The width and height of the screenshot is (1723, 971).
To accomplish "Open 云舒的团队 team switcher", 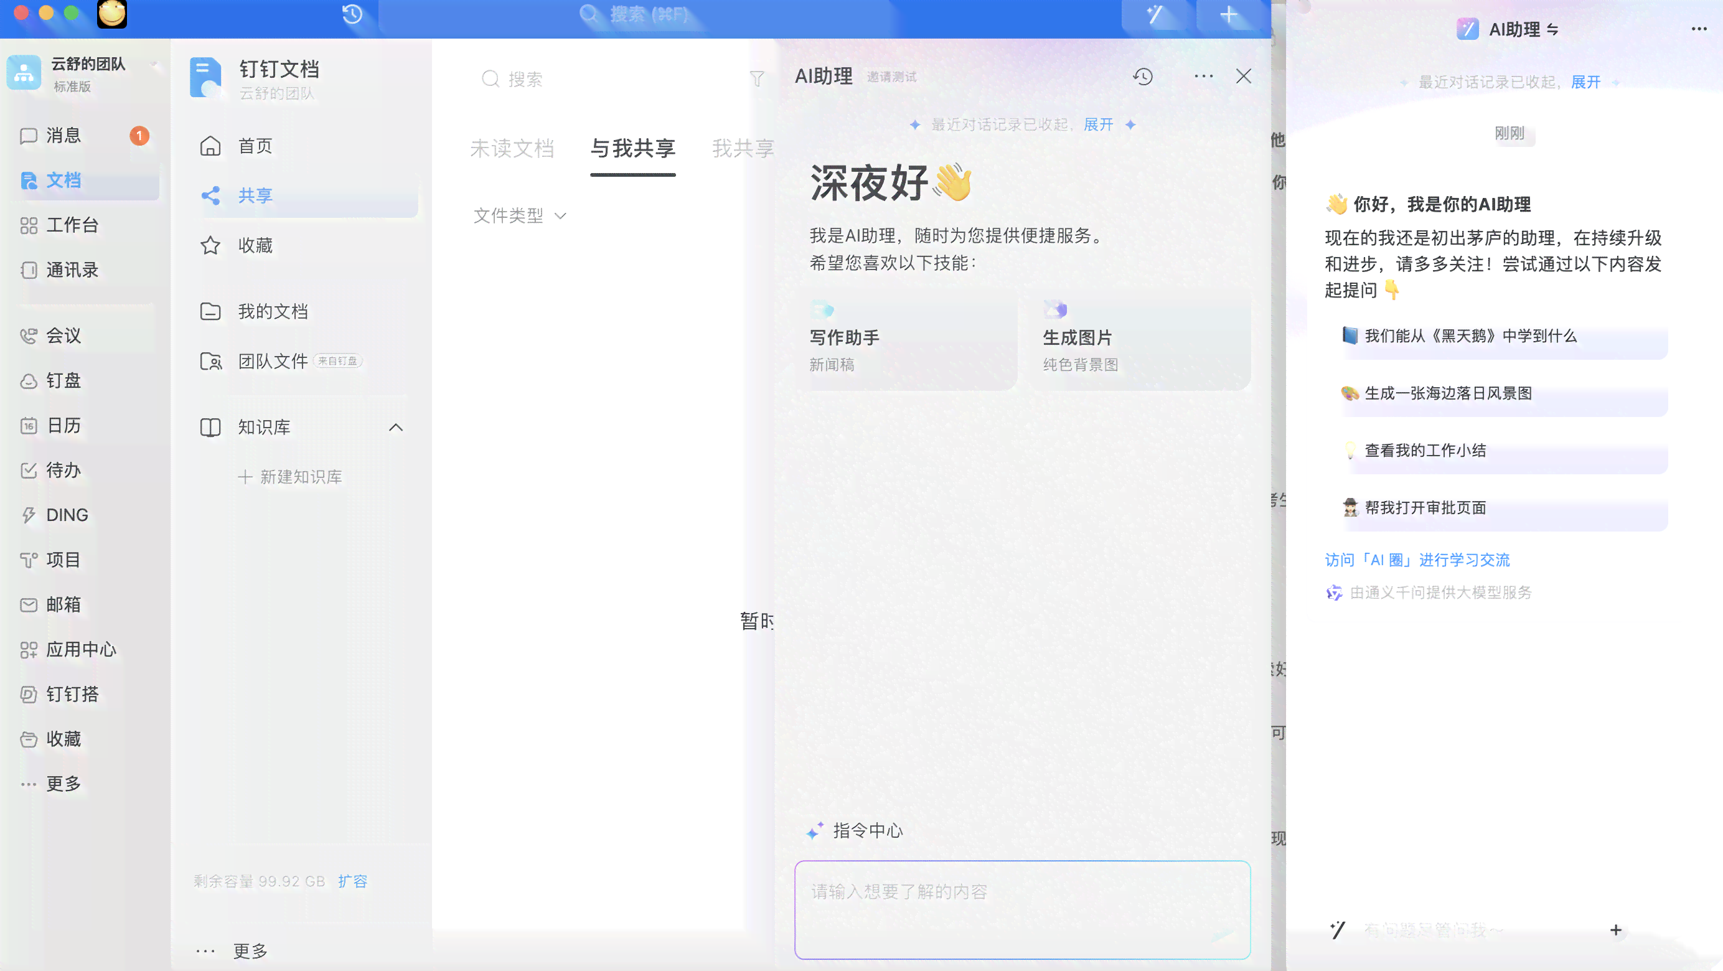I will click(x=85, y=73).
